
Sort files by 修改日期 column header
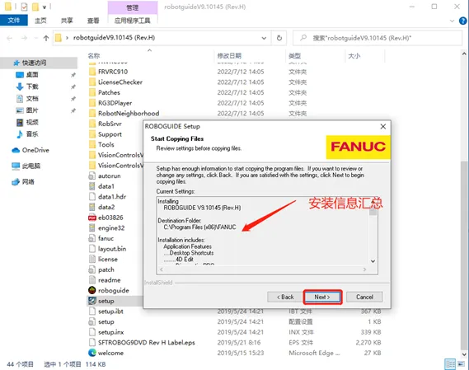pyautogui.click(x=229, y=56)
